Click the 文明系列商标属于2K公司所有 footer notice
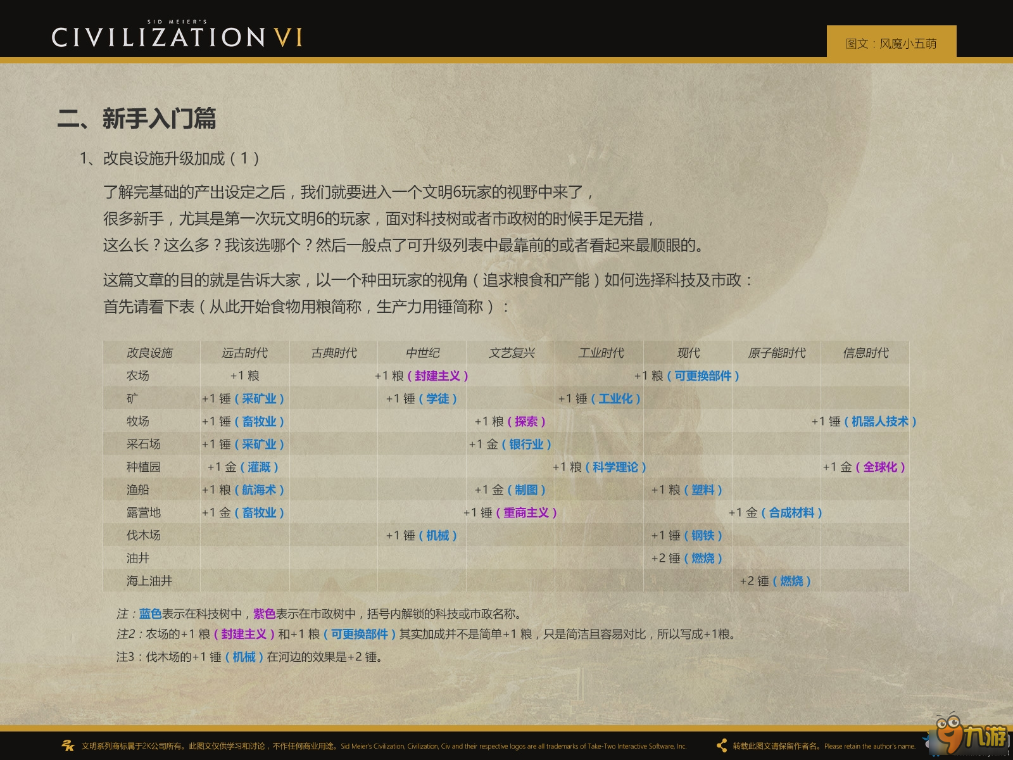The height and width of the screenshot is (760, 1013). click(384, 746)
